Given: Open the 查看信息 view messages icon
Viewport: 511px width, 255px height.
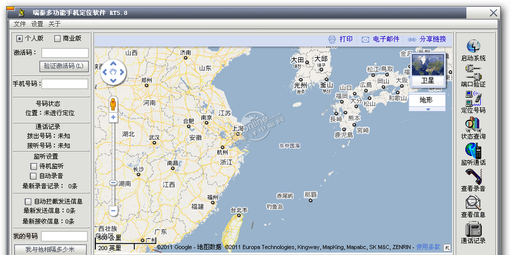Looking at the screenshot, I should [x=473, y=203].
